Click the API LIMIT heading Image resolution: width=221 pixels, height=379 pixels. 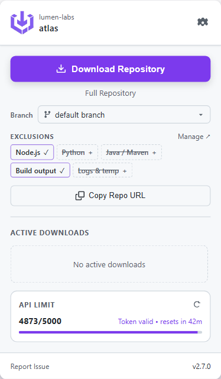tap(37, 305)
